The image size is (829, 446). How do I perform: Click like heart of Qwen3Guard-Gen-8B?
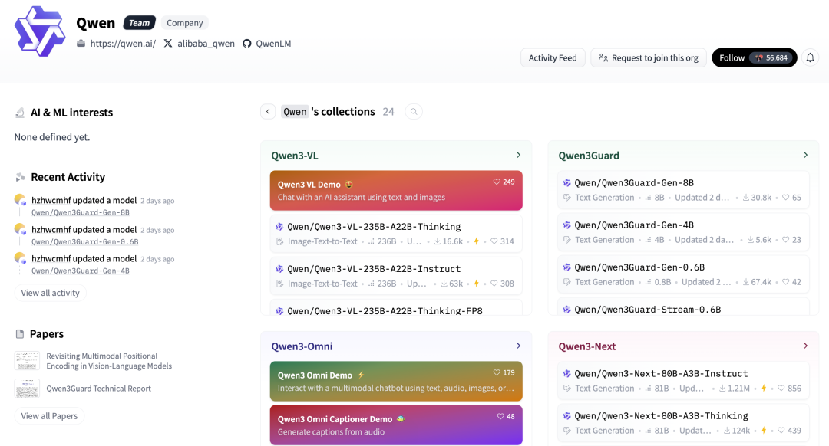pyautogui.click(x=786, y=198)
